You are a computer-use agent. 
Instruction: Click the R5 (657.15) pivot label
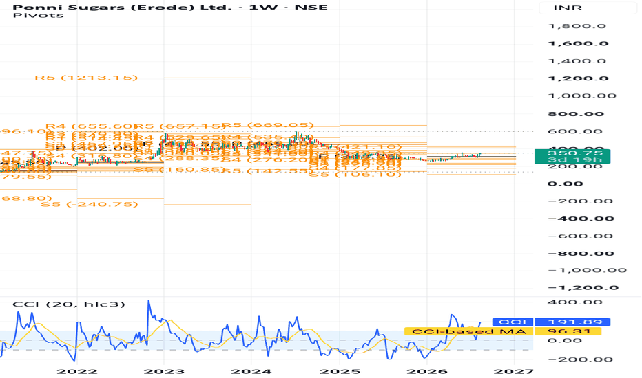coord(180,126)
